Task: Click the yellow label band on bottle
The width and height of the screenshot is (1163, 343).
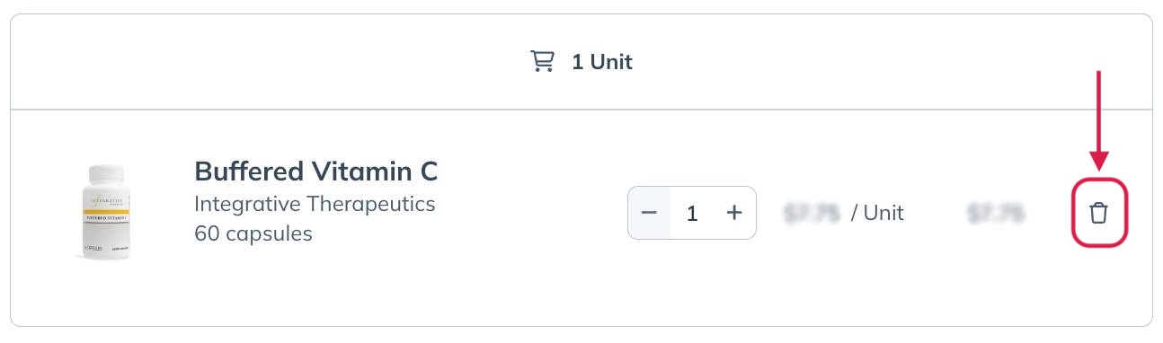Action: coord(106,212)
